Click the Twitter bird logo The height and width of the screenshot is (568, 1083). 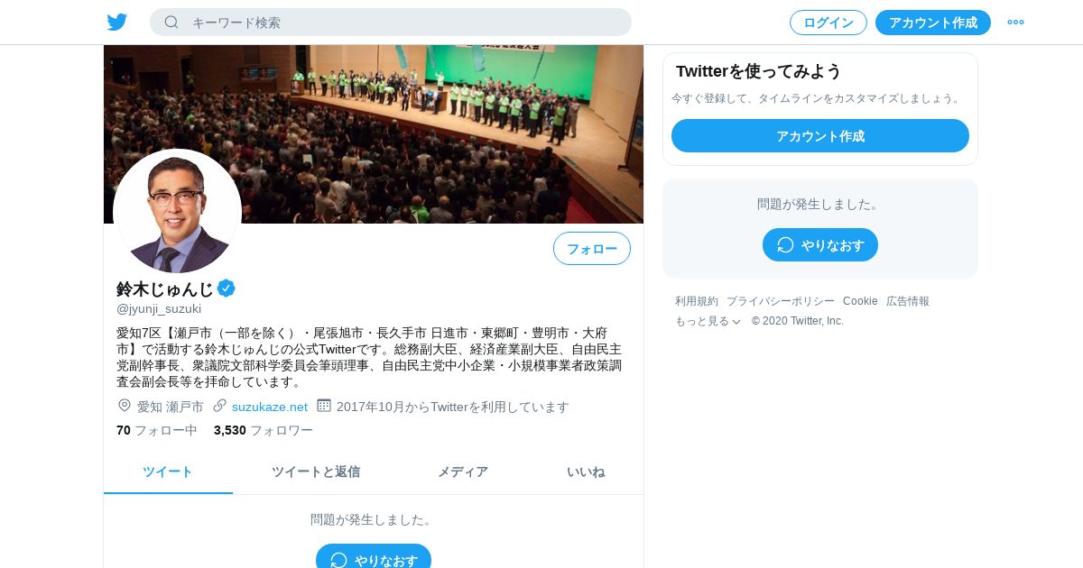116,23
